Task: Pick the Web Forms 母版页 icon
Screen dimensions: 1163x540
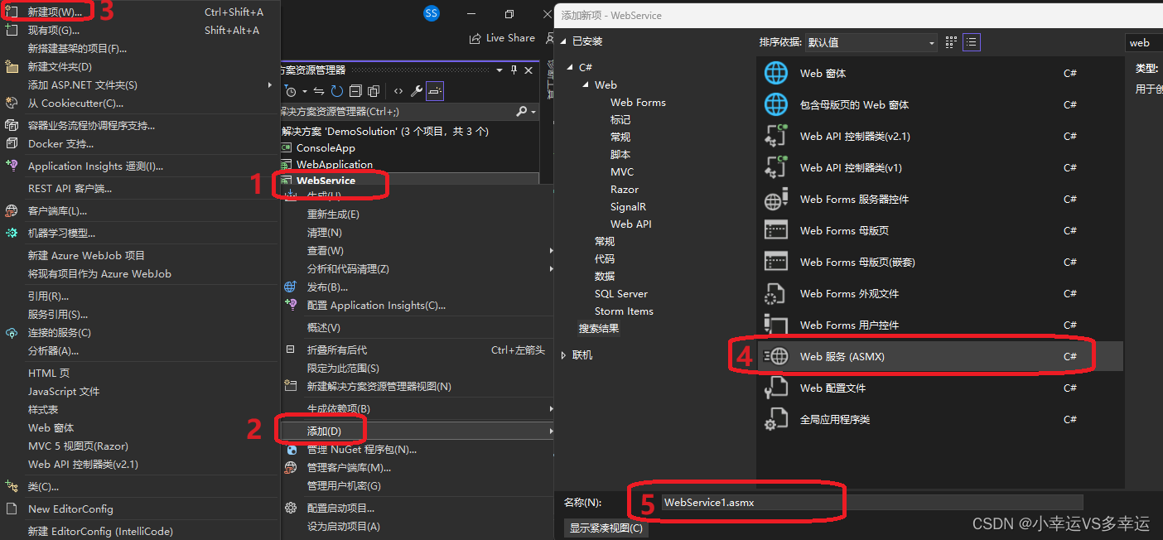Action: tap(776, 230)
